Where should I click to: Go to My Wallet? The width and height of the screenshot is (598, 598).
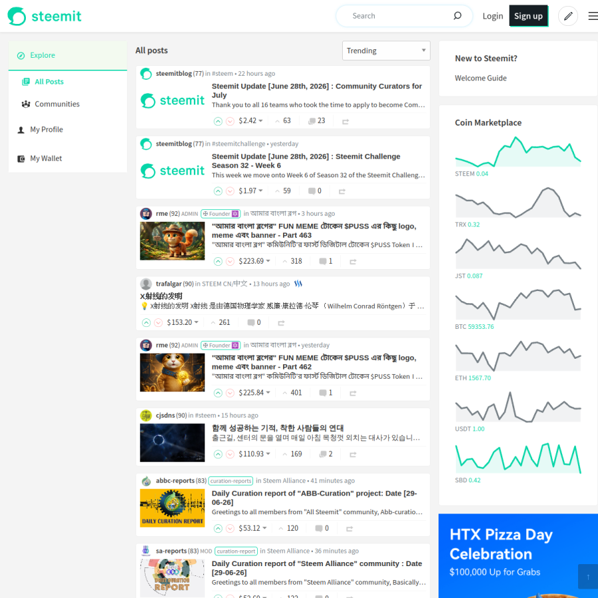point(46,159)
